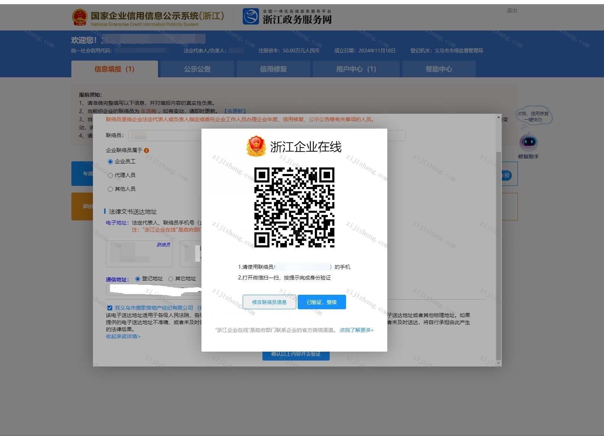Viewport: 604px width, 436px height.
Task: Click the 浙江企业在线 emblem in the QR dialog
Action: coord(256,146)
